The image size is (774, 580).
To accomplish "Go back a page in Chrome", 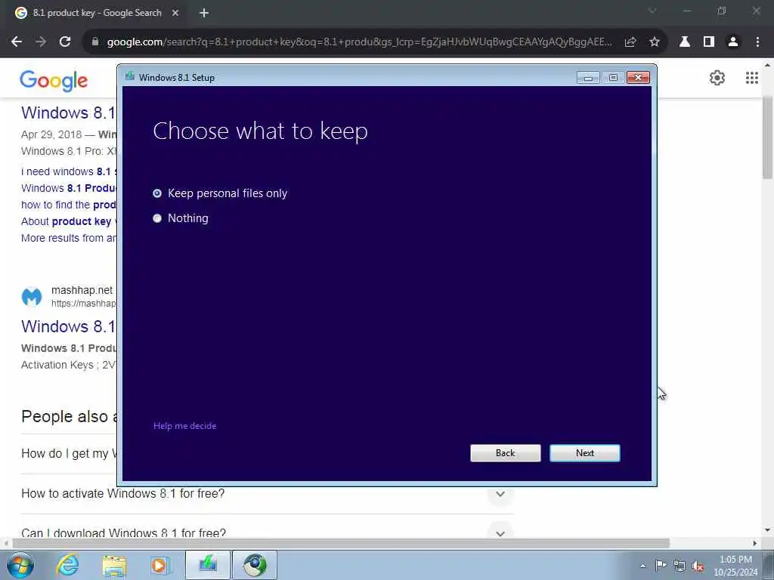I will pyautogui.click(x=17, y=42).
